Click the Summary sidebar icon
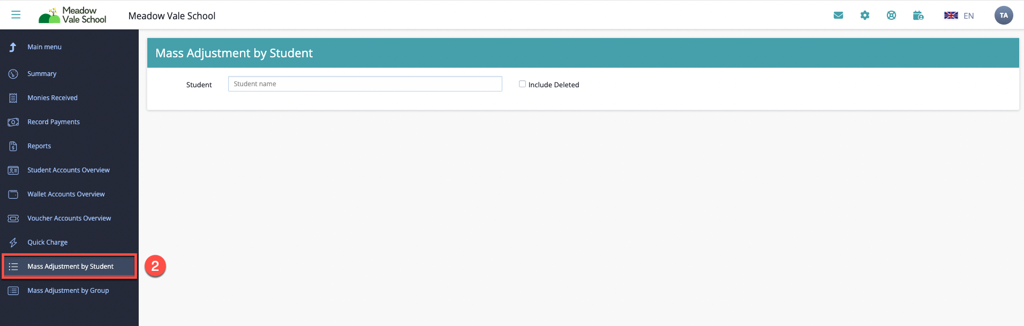1024x326 pixels. coord(13,74)
